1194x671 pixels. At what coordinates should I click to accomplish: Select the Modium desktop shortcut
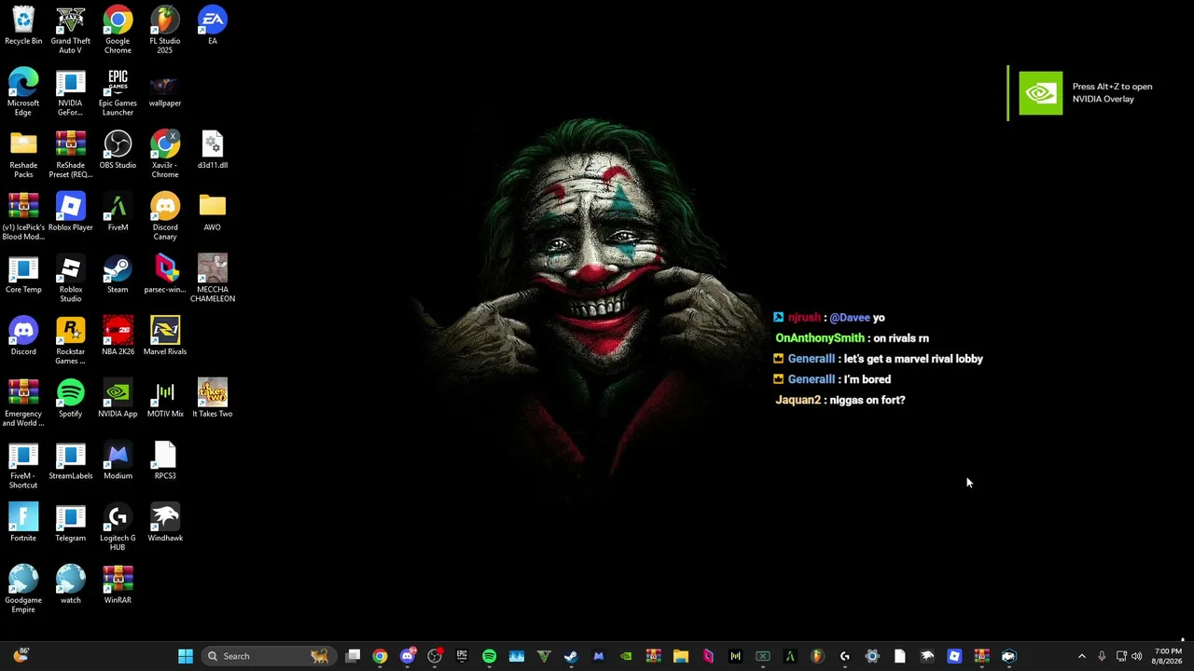tap(118, 461)
